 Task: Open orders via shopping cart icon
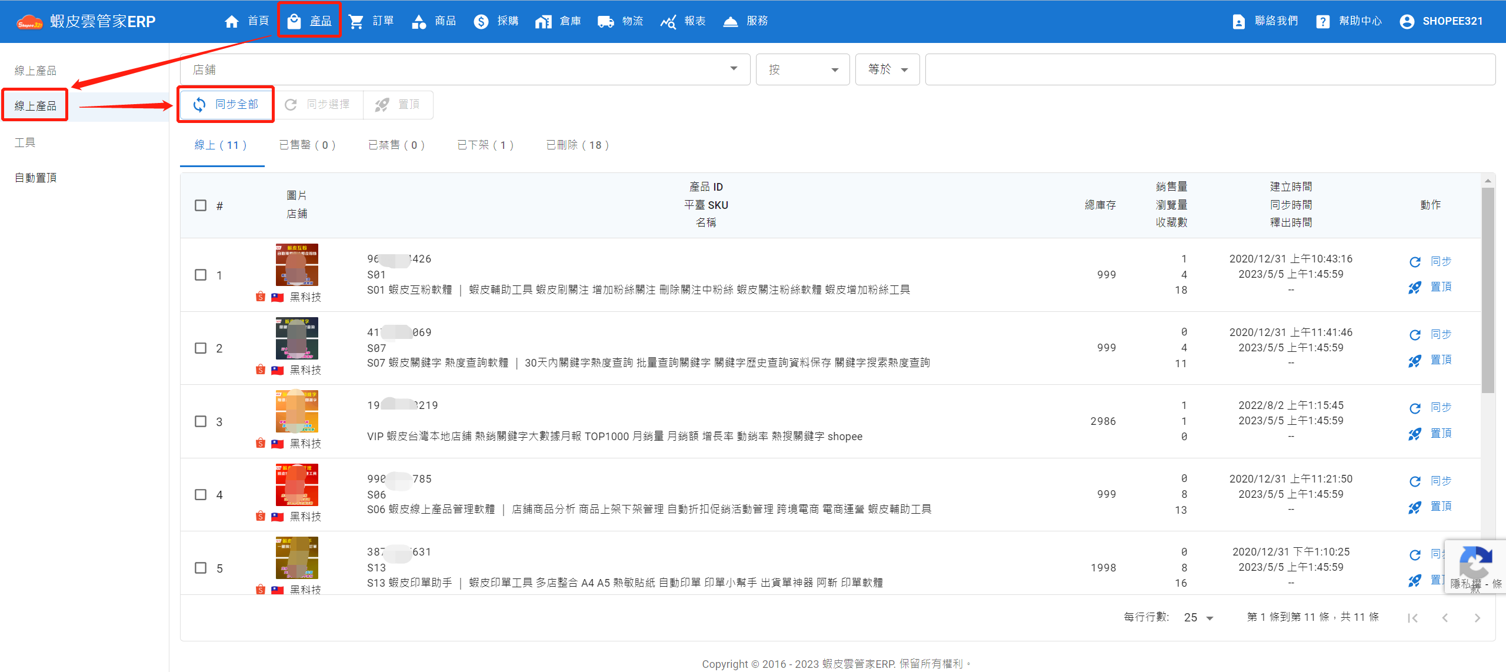click(x=356, y=22)
